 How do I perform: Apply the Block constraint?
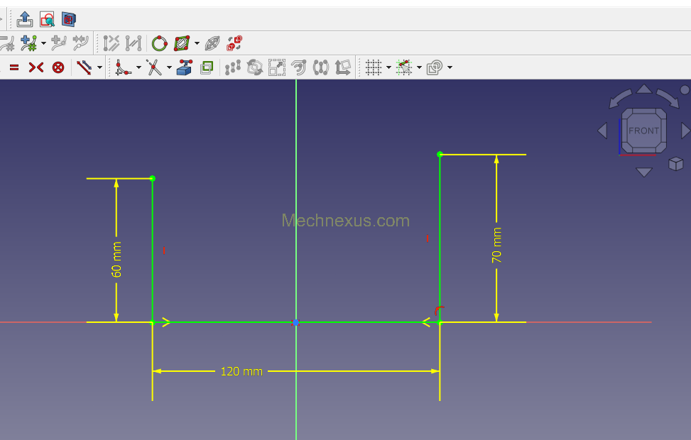coord(58,67)
